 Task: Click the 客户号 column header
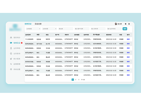point(57,35)
